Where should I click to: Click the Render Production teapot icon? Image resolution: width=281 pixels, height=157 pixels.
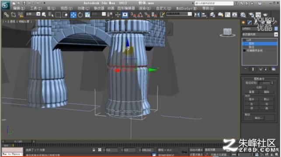tap(265, 15)
